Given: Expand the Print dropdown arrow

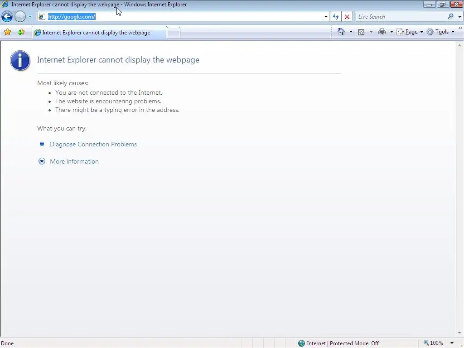Looking at the screenshot, I should (391, 32).
